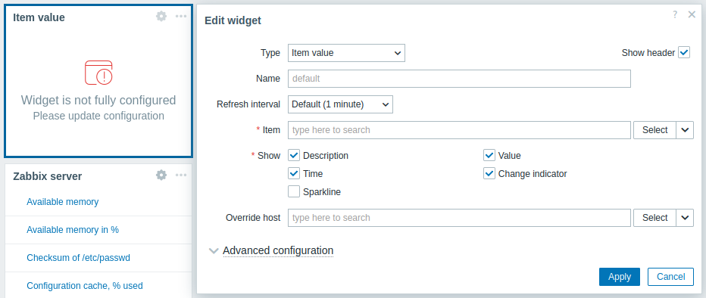
Task: Focus the Name input field
Action: coord(459,78)
